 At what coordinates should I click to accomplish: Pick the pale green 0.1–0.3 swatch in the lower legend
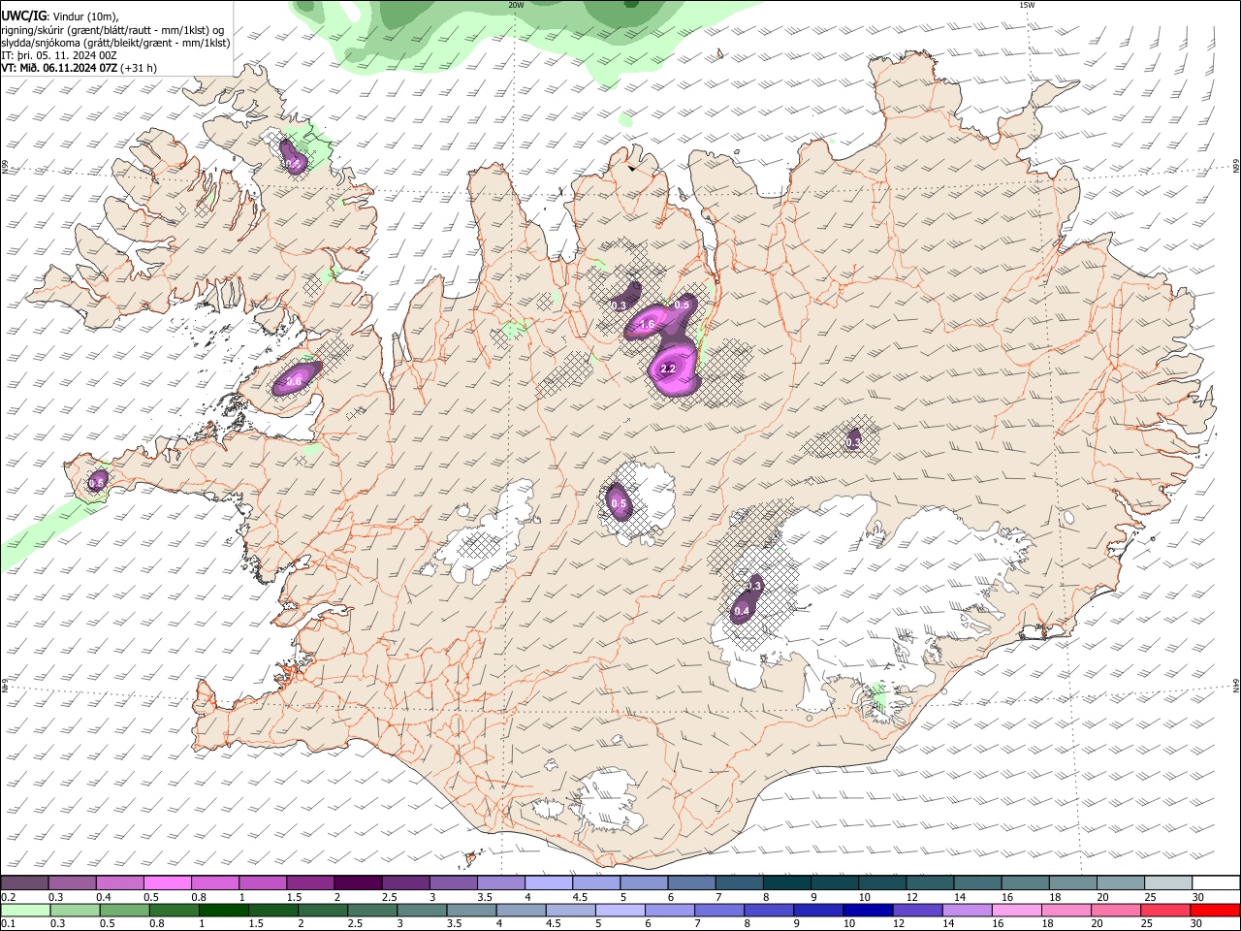tap(26, 910)
